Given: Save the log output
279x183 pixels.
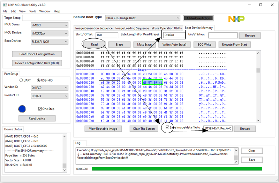Looking at the screenshot, I should 252,160.
